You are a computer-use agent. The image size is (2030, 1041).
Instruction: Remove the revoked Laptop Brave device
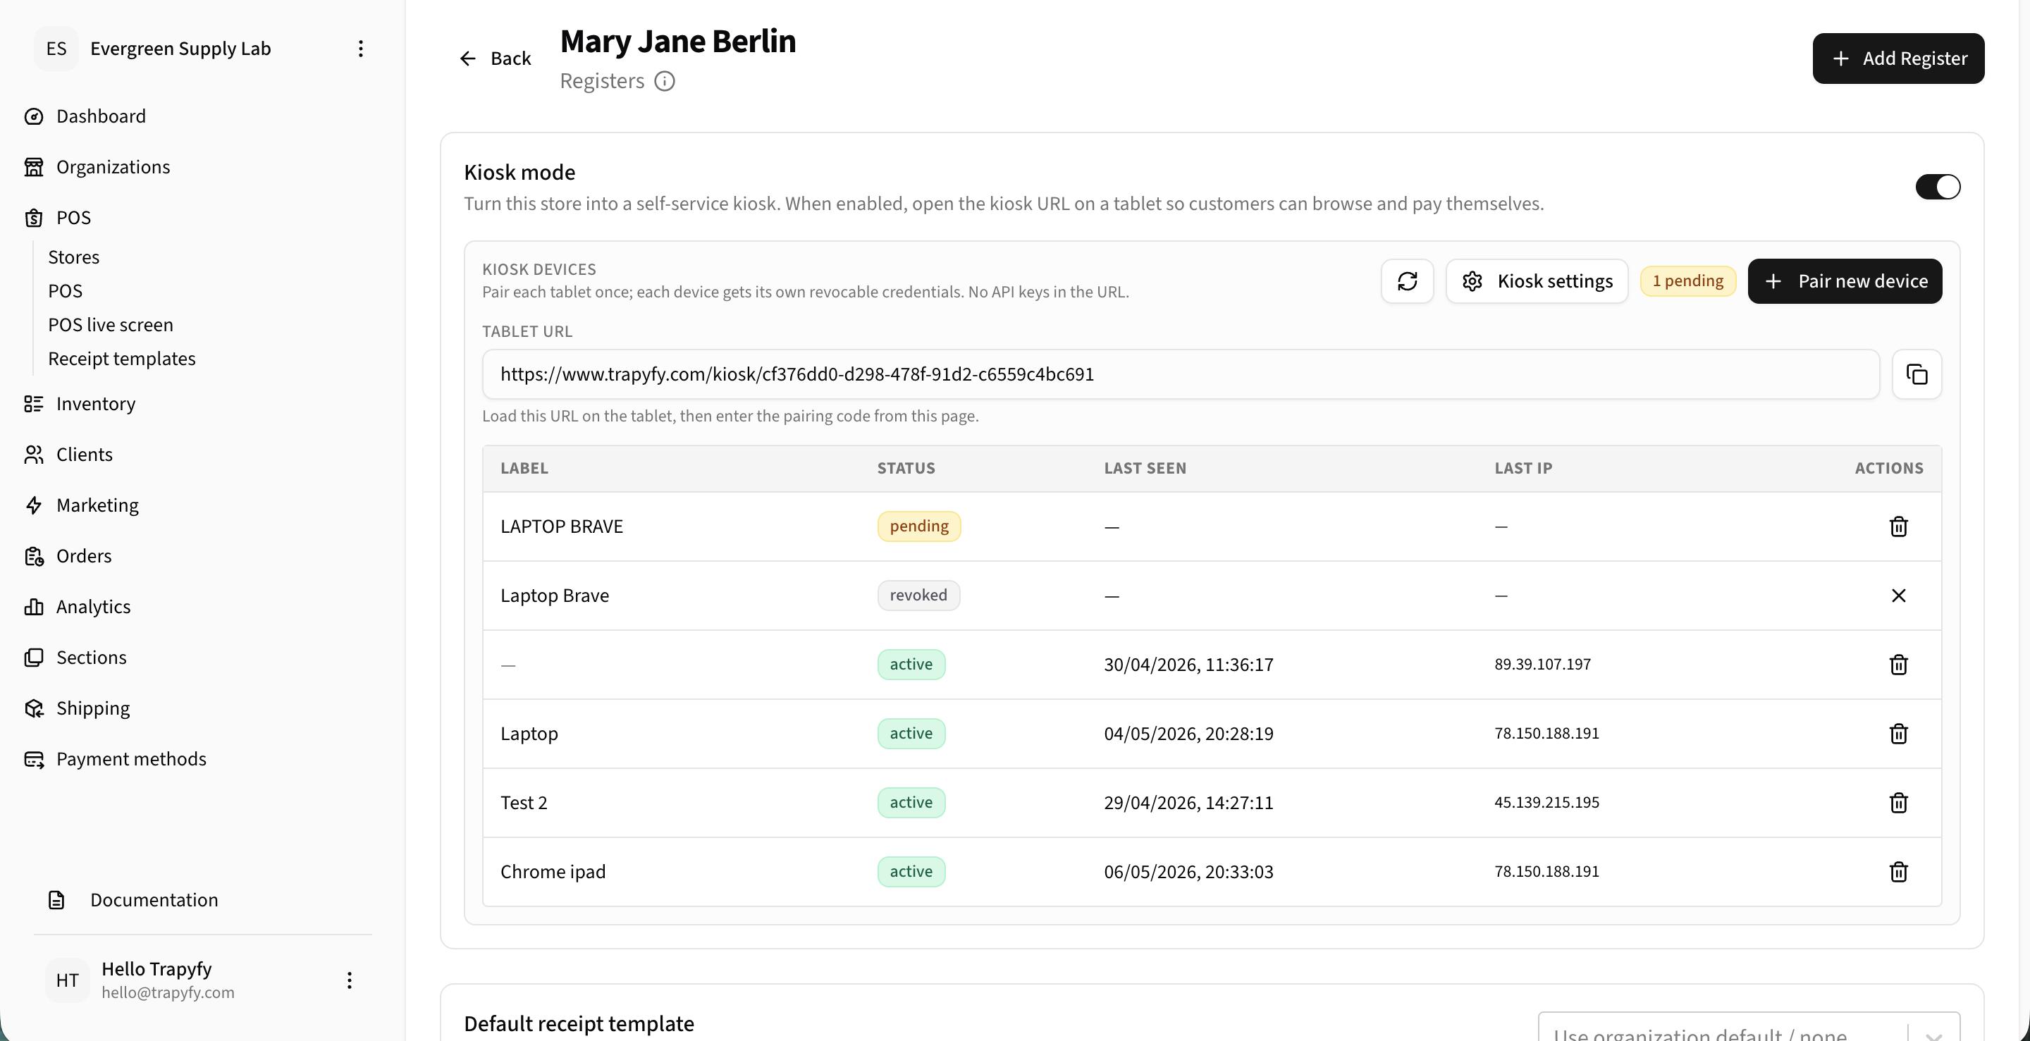[x=1898, y=596]
